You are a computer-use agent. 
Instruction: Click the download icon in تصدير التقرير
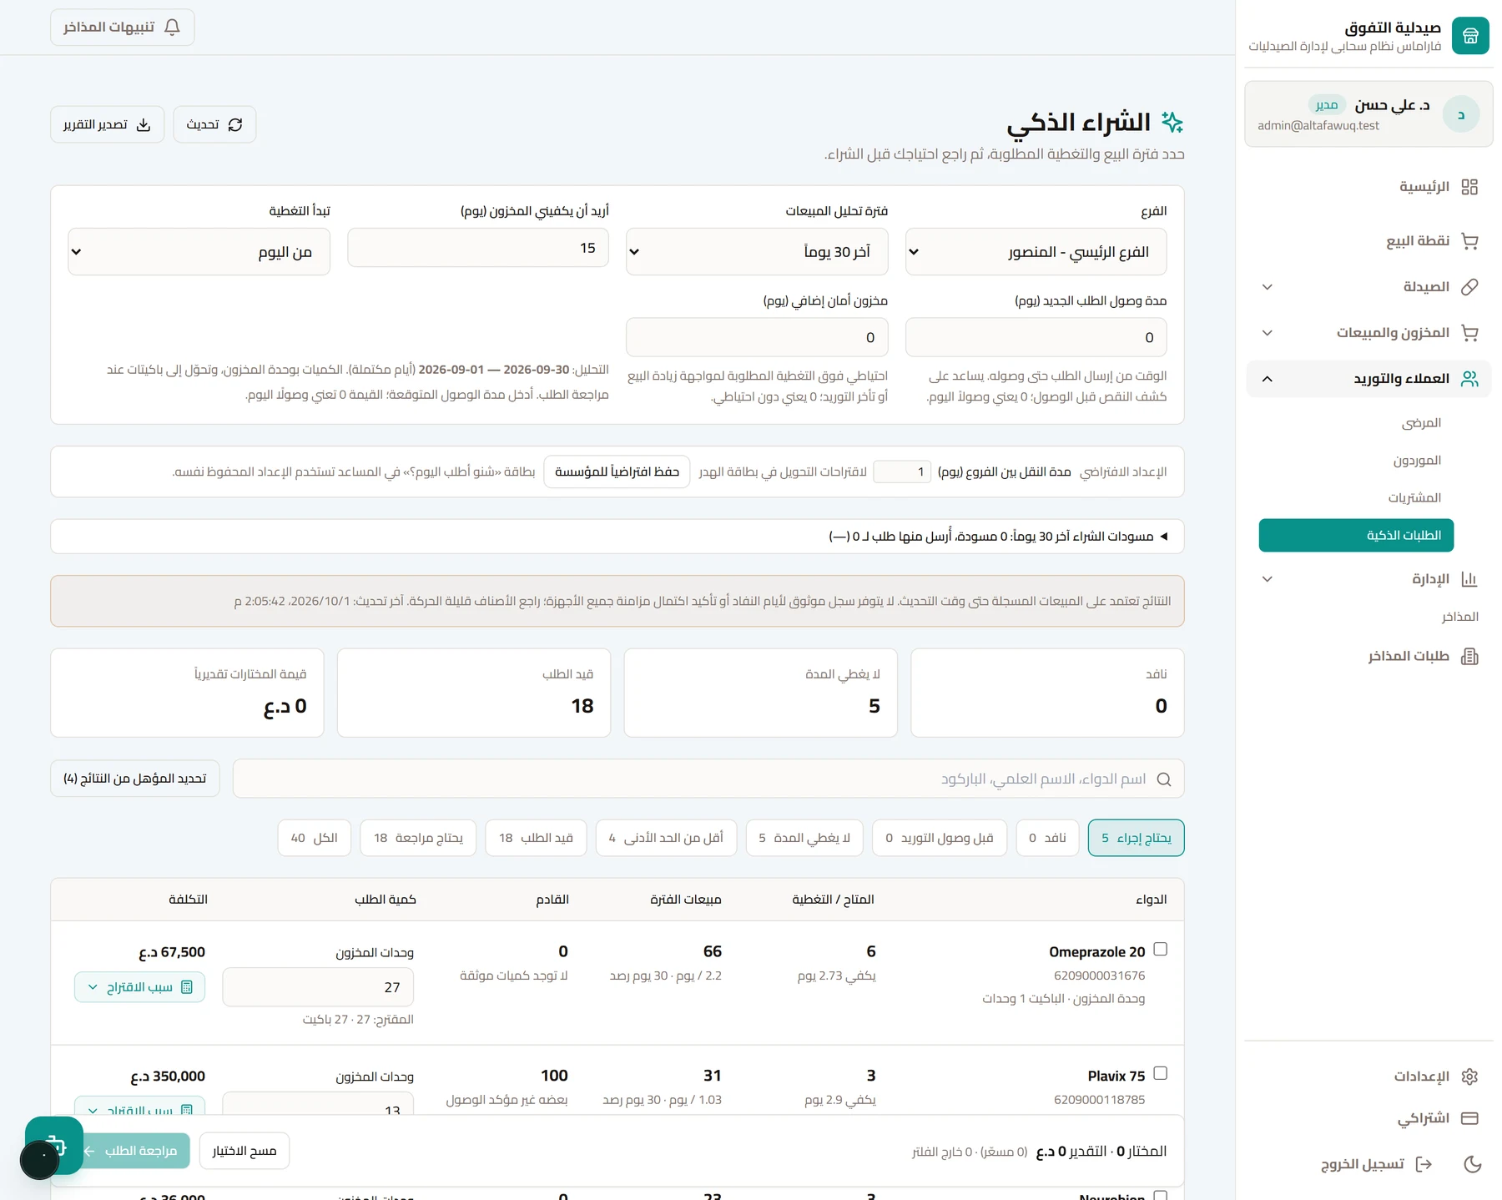pos(144,124)
